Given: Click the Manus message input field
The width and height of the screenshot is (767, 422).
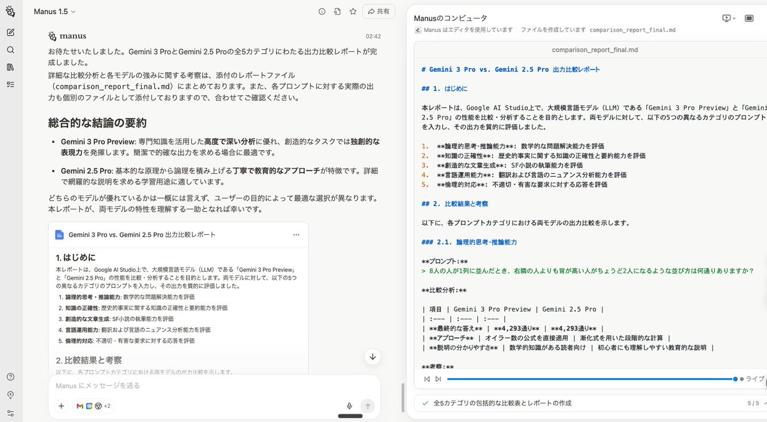Looking at the screenshot, I should tap(192, 385).
